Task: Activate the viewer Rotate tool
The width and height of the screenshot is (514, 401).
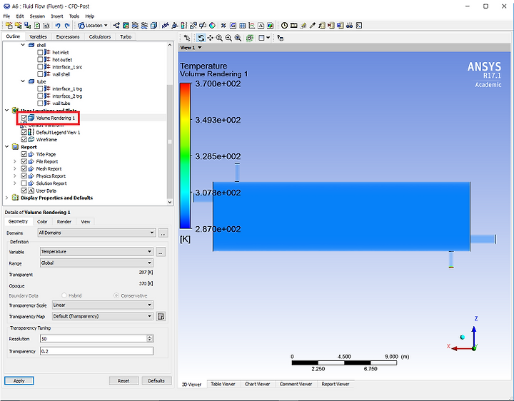Action: [x=201, y=38]
